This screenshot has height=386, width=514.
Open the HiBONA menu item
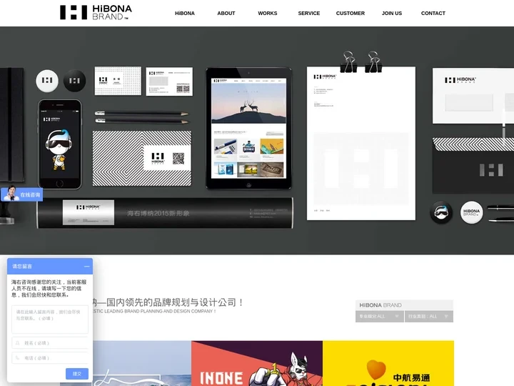click(185, 13)
